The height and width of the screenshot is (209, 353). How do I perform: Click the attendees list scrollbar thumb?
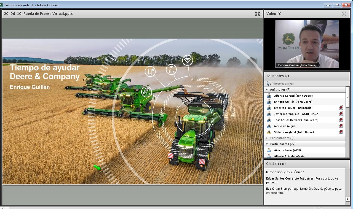coord(347,97)
